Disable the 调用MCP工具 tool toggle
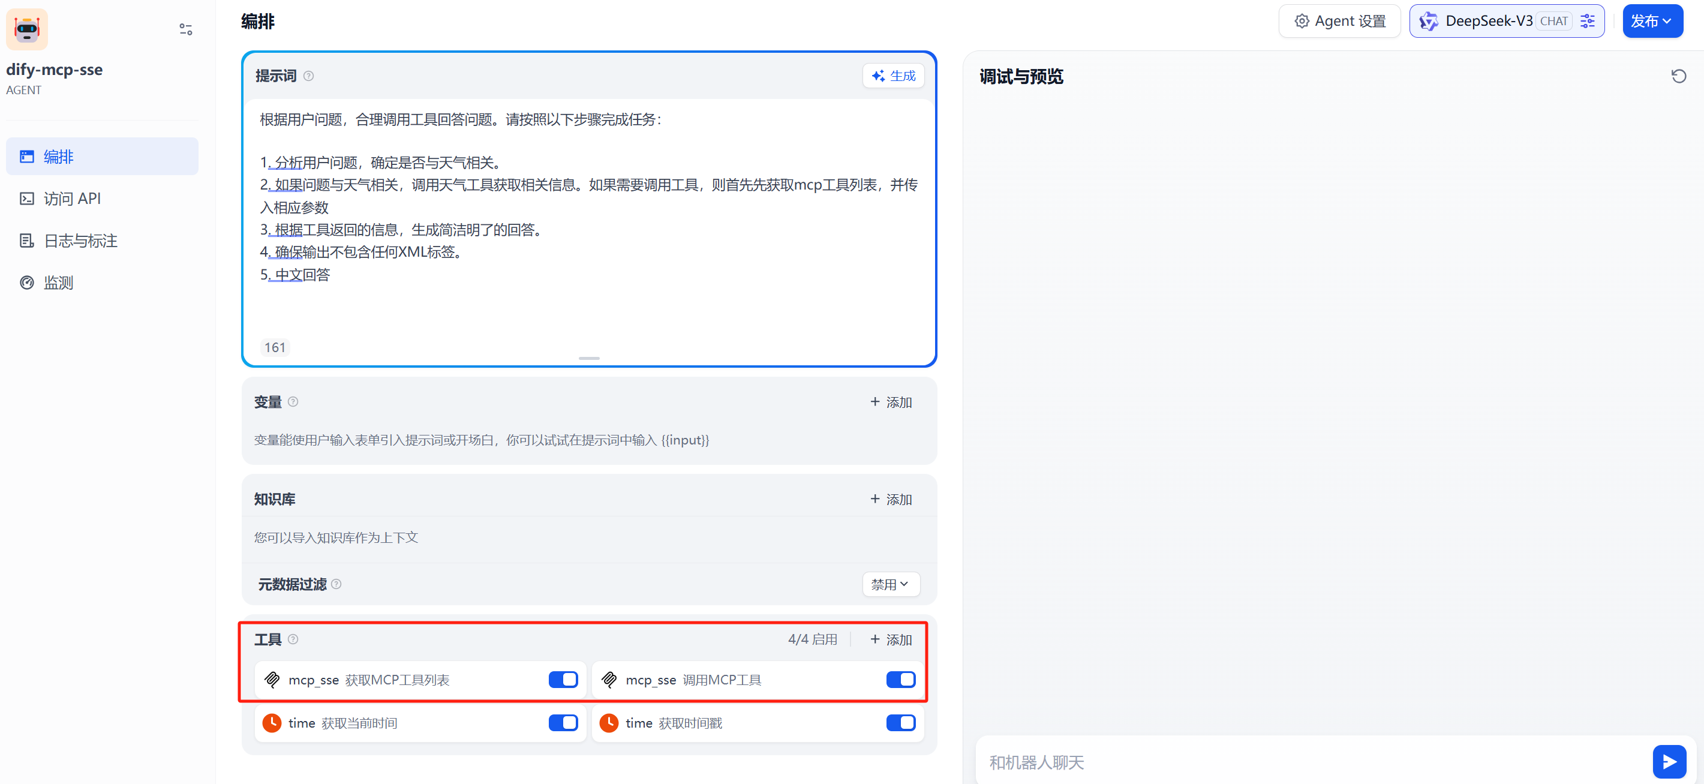 pyautogui.click(x=900, y=680)
